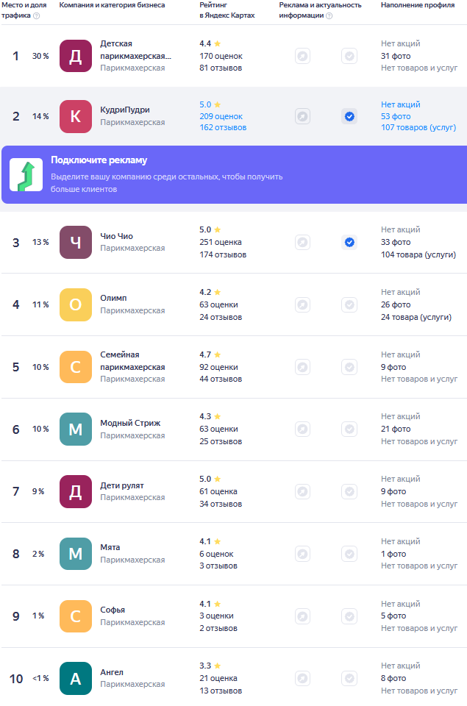Click the blue 'Нет акций' link for КудриПудри
Screen dimensions: 467x706
click(401, 104)
